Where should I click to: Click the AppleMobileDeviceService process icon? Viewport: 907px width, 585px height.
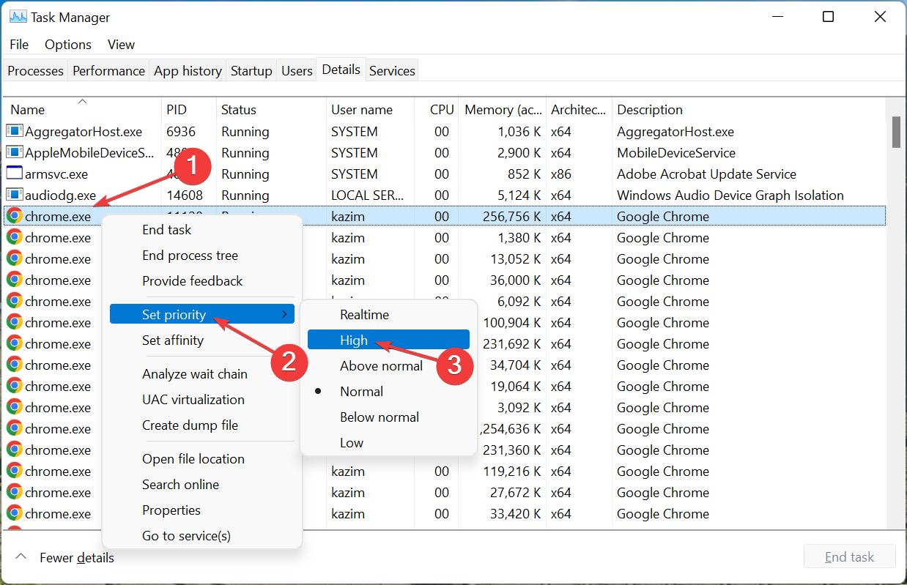pyautogui.click(x=14, y=153)
